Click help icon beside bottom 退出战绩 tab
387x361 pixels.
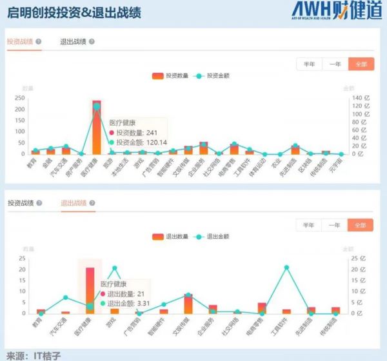92,203
